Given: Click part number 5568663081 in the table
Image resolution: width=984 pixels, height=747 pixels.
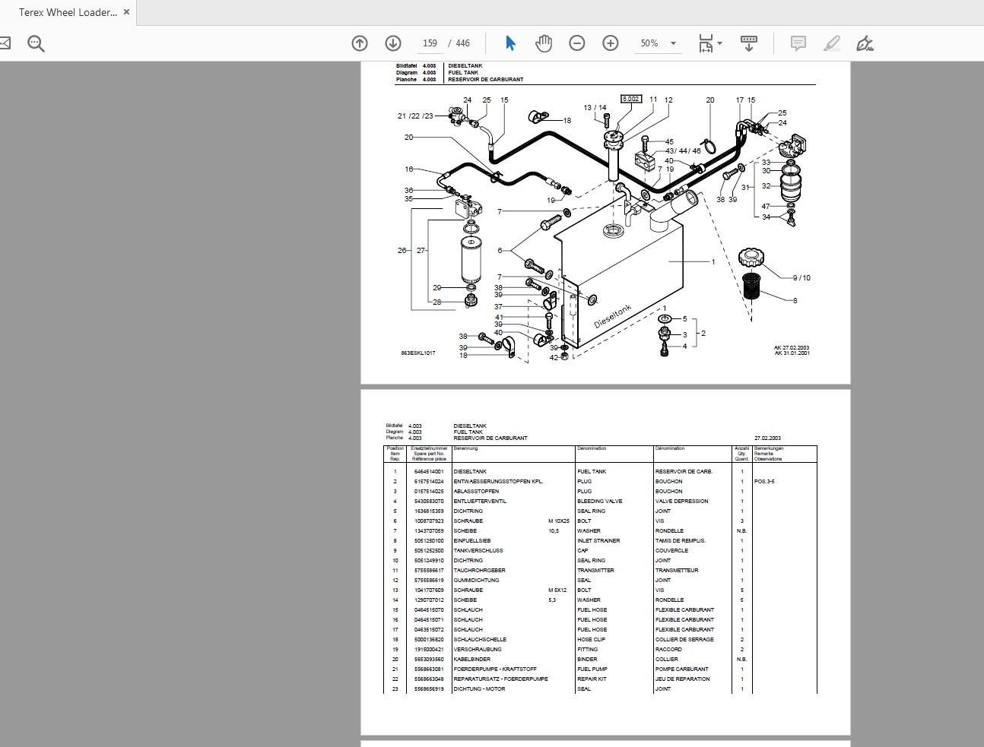Looking at the screenshot, I should [x=429, y=669].
